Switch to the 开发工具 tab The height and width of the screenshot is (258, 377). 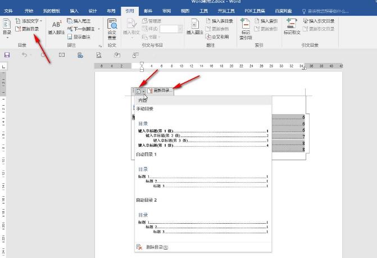pyautogui.click(x=226, y=11)
